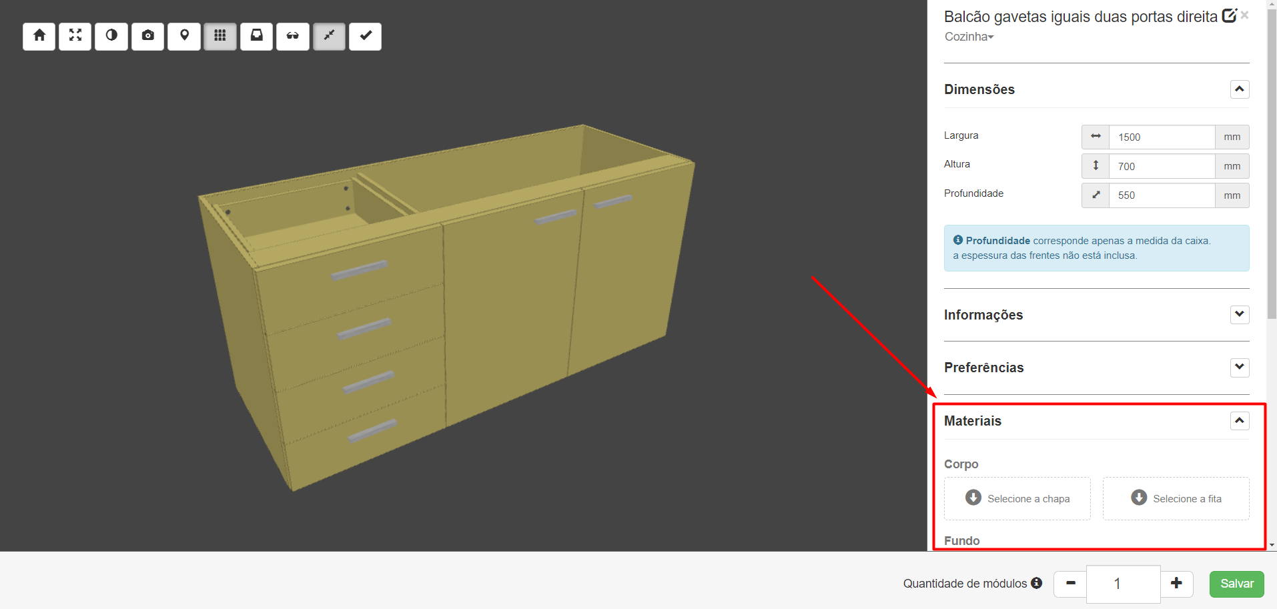Click the Altura vertical arrows icon
The width and height of the screenshot is (1277, 609).
(x=1096, y=165)
